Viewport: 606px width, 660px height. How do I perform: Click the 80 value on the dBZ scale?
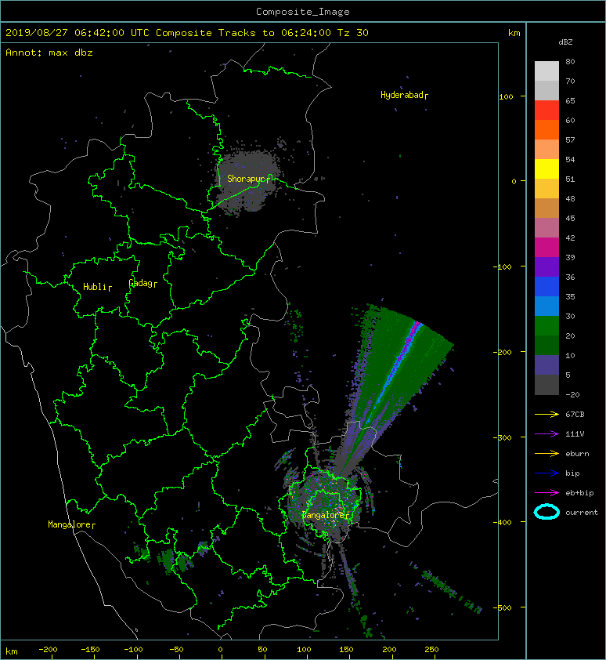[x=570, y=61]
